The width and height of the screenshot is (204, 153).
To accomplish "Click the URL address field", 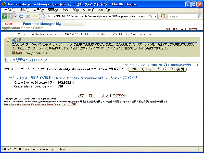I will point(97,16).
